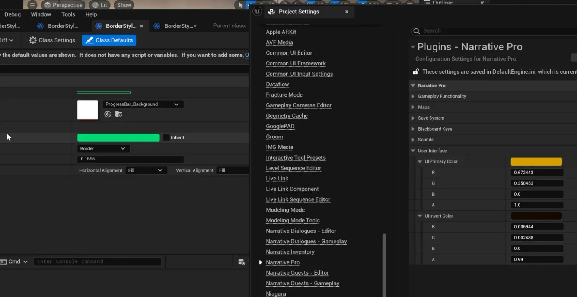Select Narrative Pro in plugin list
The image size is (577, 297).
(283, 262)
